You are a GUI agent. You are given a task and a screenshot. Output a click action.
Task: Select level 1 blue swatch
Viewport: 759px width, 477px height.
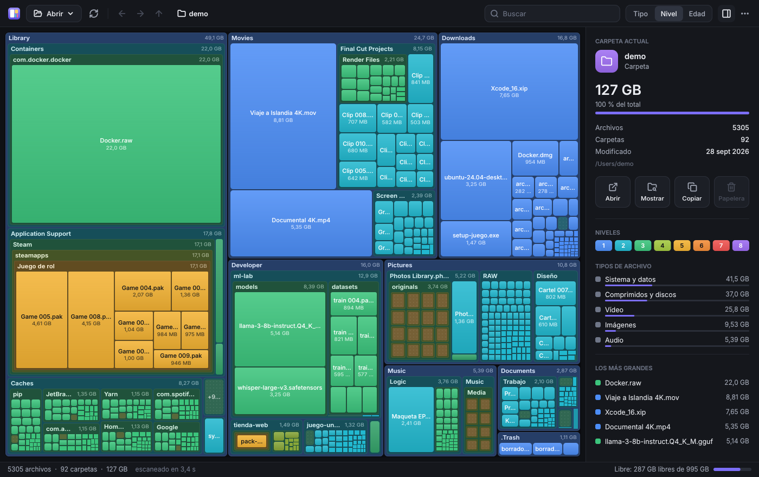point(603,246)
